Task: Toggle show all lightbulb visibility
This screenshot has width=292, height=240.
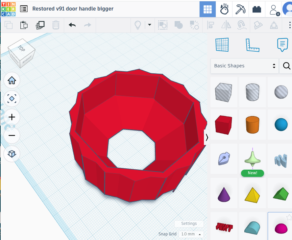Action: 137,25
